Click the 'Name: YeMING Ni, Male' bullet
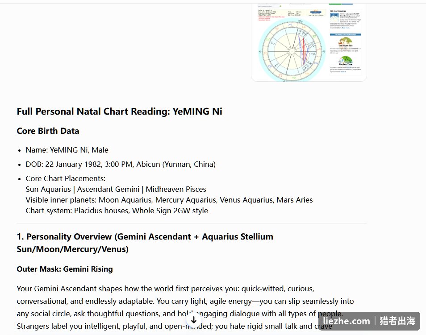This screenshot has height=335, width=426. (x=67, y=150)
